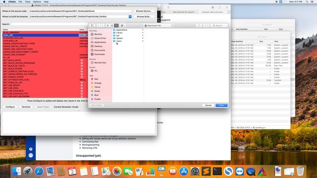317x178 pixels.
Task: Click the Browse Build button
Action: (x=144, y=16)
